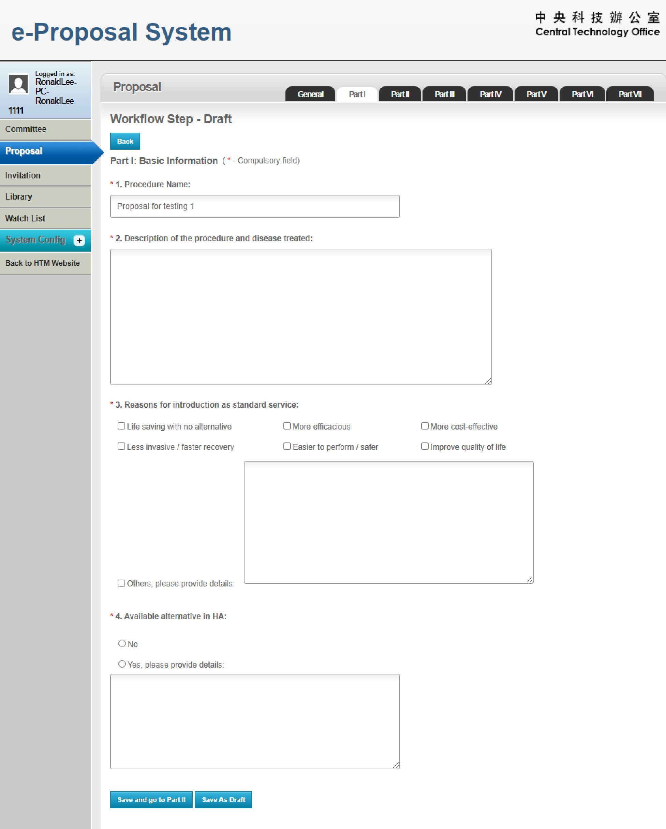Open the Part III tab
666x829 pixels.
444,94
